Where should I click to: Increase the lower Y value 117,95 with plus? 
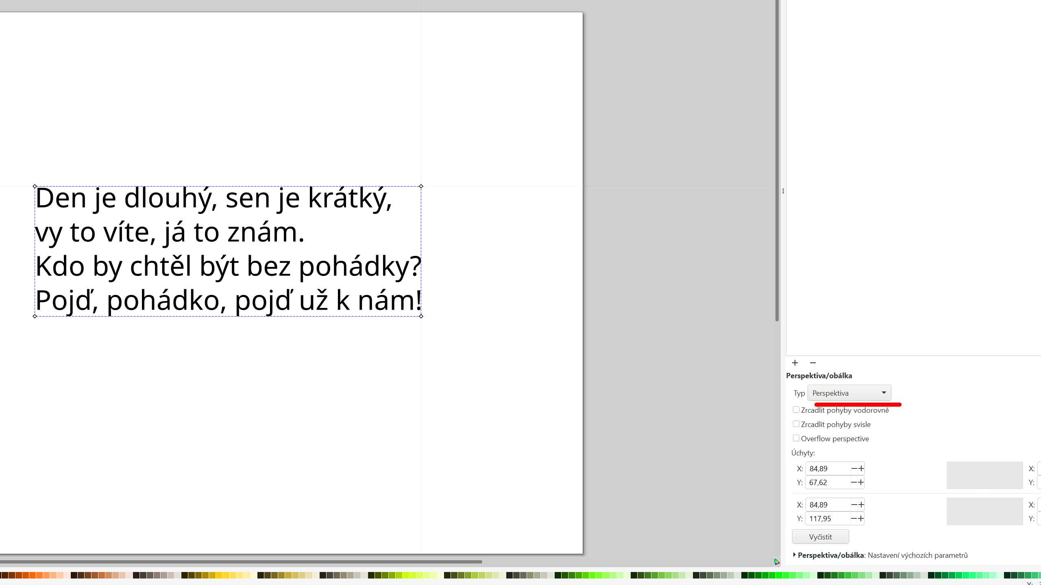tap(861, 518)
